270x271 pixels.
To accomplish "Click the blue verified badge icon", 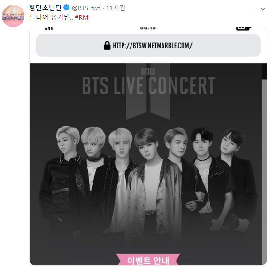I will (66, 8).
